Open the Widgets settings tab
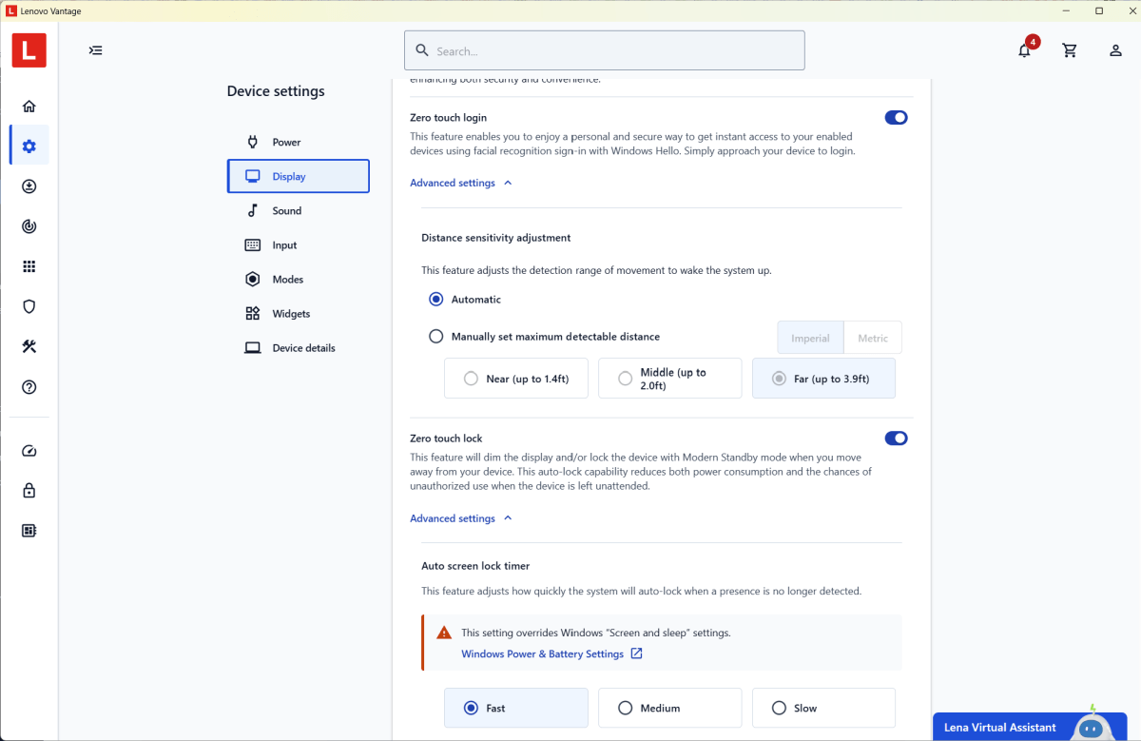 (298, 313)
